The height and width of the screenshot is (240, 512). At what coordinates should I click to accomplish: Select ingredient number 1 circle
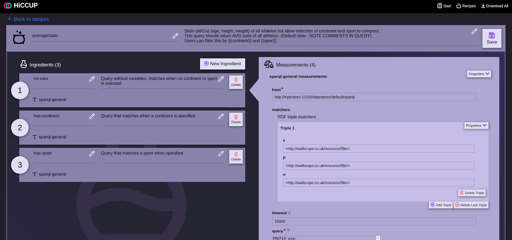point(20,90)
